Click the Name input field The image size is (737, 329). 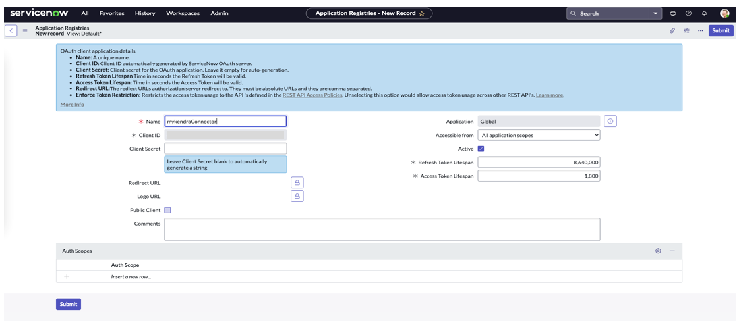pos(225,121)
